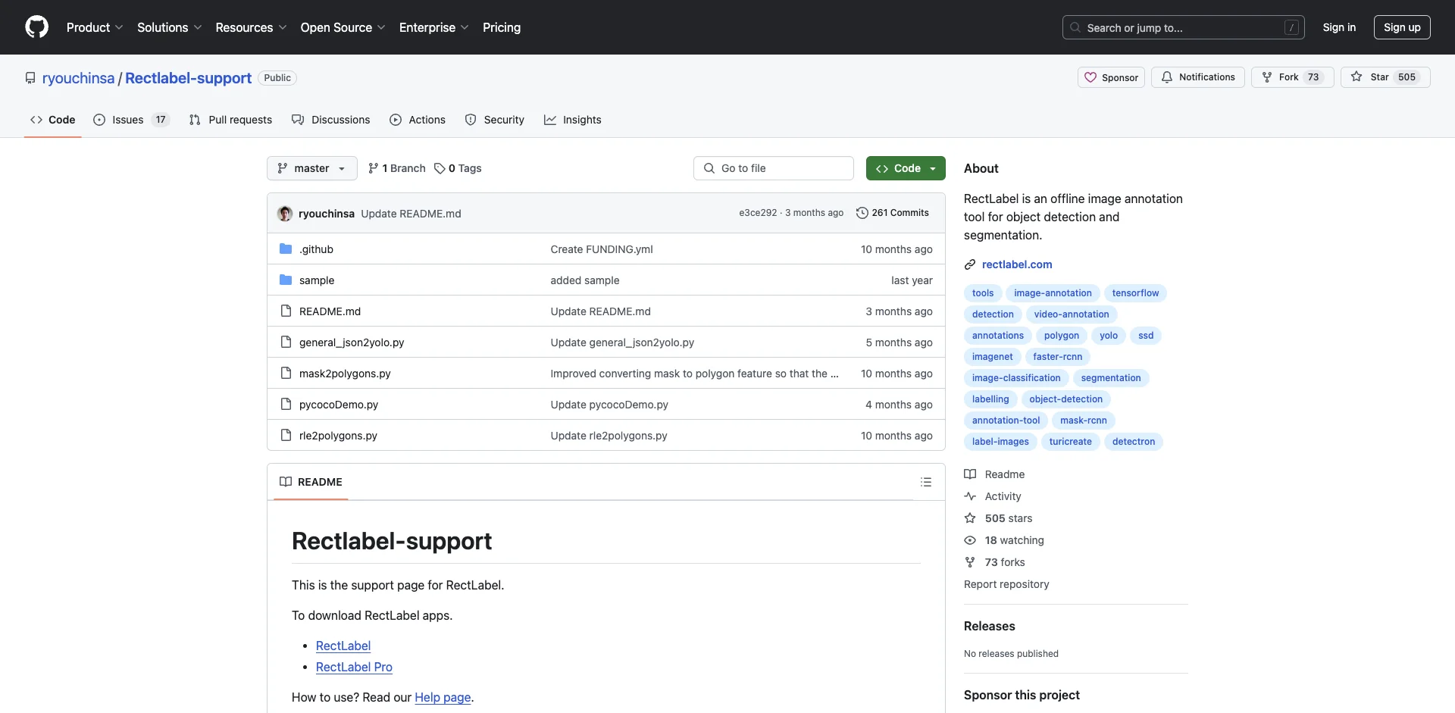Click the tags icon next to 0 Tags
Viewport: 1455px width, 713px height.
(x=440, y=168)
